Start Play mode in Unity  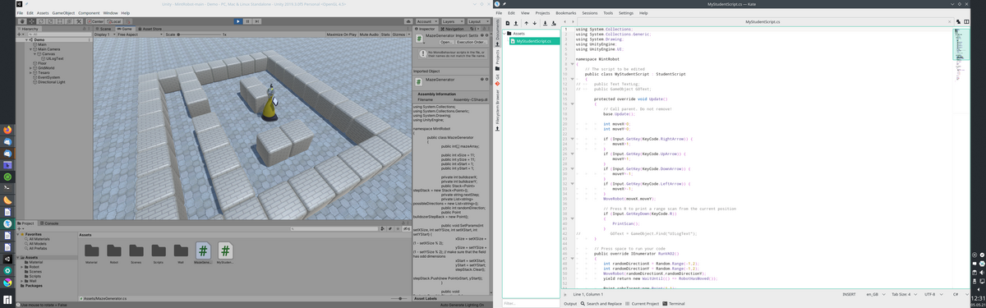[x=238, y=21]
